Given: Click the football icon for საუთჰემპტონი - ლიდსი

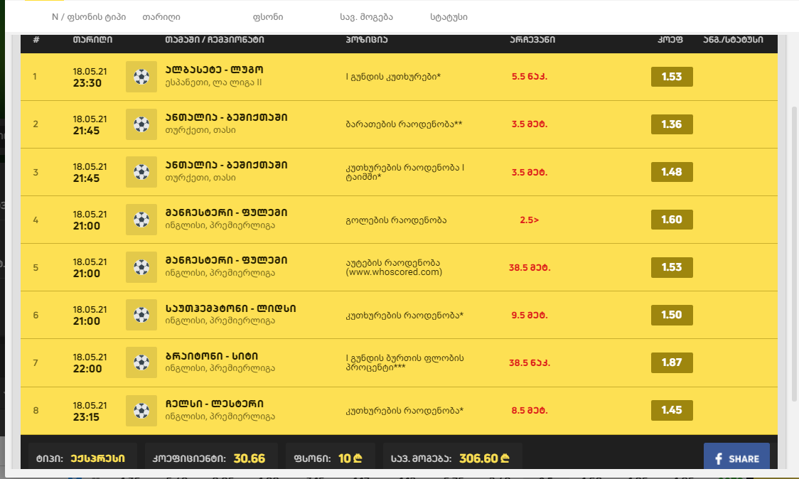Looking at the screenshot, I should pyautogui.click(x=141, y=315).
